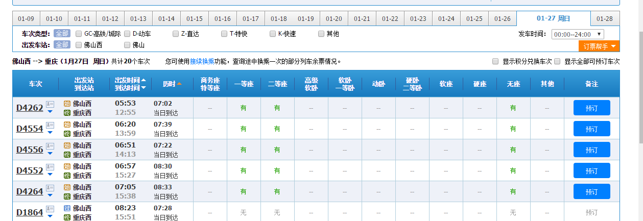
Task: Click the 出发时间 ascending sort arrow
Action: coord(144,80)
